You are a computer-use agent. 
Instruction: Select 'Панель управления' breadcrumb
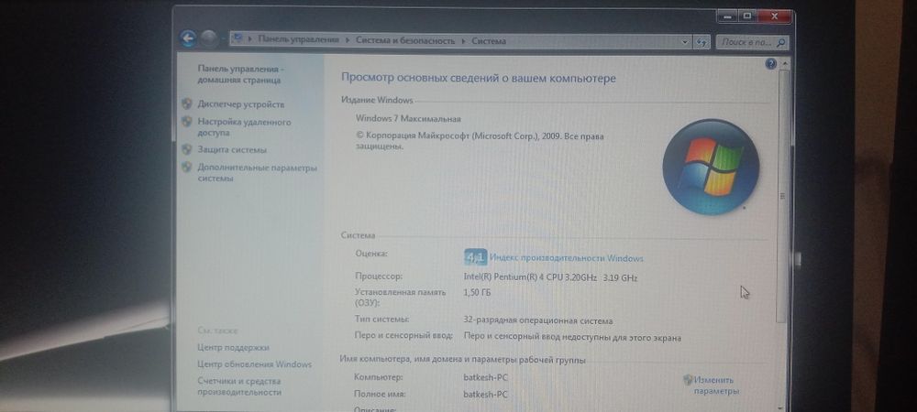[298, 39]
